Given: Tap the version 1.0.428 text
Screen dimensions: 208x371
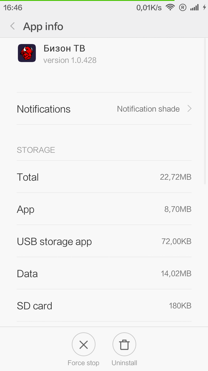Looking at the screenshot, I should click(x=70, y=60).
